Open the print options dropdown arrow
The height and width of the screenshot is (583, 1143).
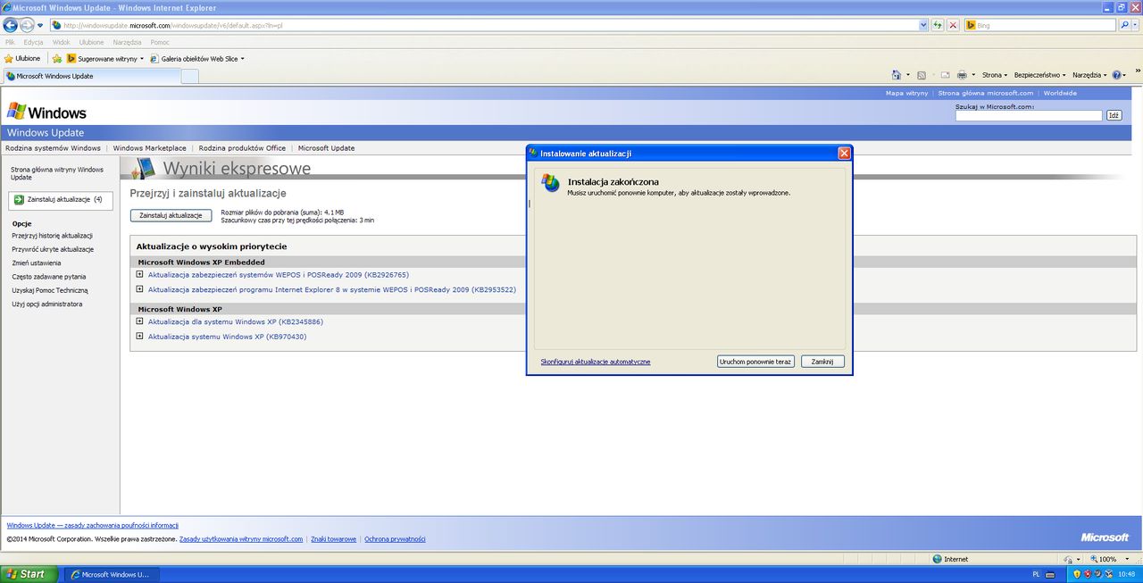(x=973, y=75)
